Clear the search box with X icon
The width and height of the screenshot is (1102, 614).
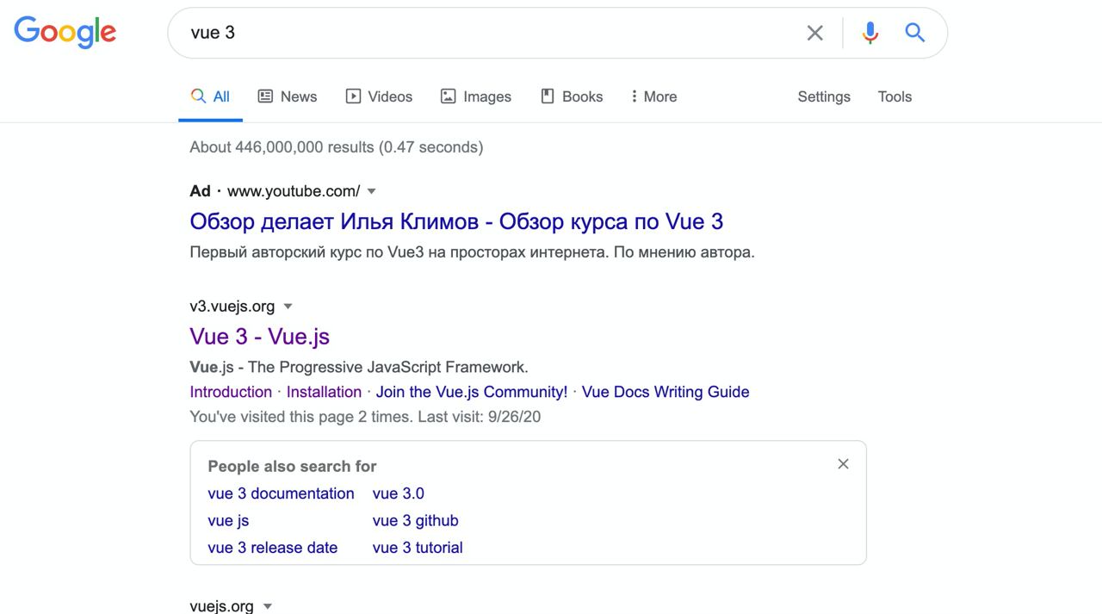(814, 33)
